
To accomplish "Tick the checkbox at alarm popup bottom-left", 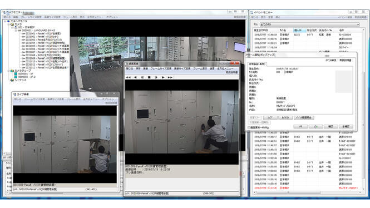I will click(249, 127).
